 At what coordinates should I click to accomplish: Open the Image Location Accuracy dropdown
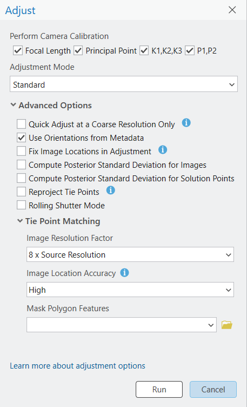(x=130, y=290)
